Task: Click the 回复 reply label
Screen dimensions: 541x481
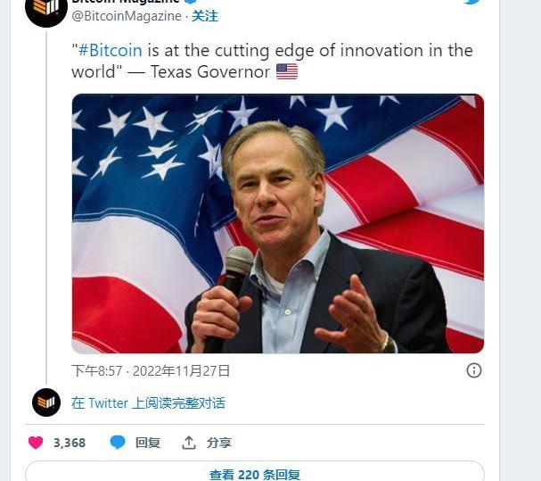Action: pyautogui.click(x=148, y=443)
